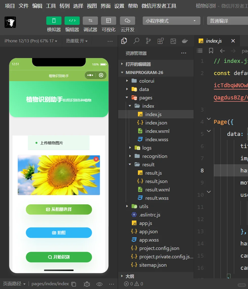
Task: Expand the outline section
Action: coord(156,276)
